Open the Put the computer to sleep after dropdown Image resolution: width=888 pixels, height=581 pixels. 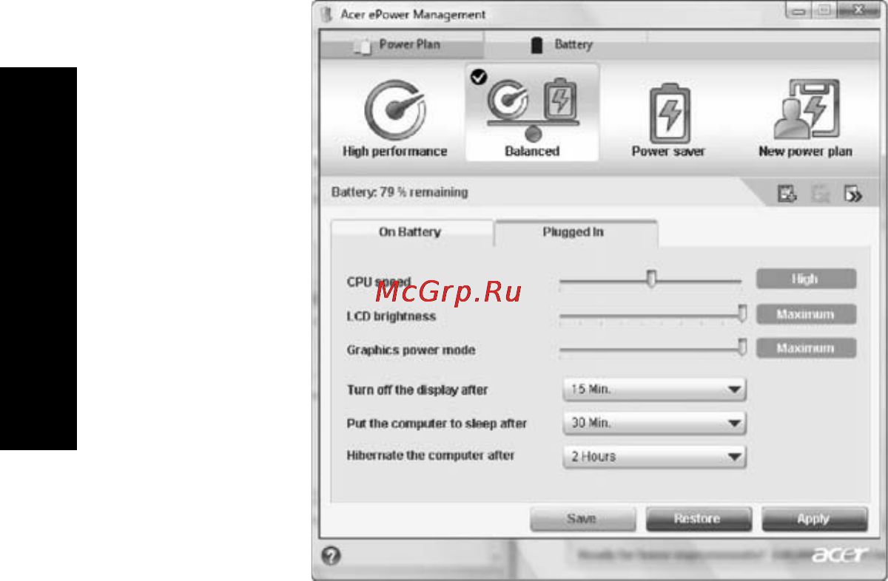(x=654, y=424)
